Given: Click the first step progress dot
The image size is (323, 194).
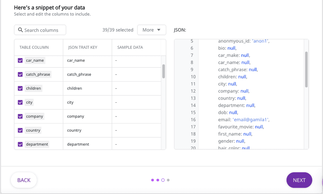Looking at the screenshot, I should coord(152,180).
